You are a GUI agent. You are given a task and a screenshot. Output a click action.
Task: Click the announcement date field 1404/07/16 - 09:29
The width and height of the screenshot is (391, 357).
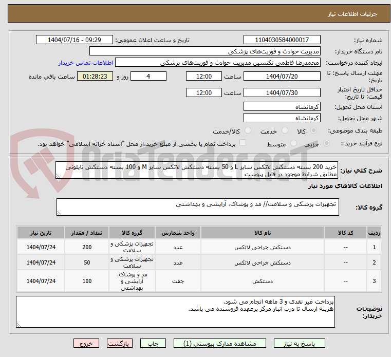click(75, 40)
